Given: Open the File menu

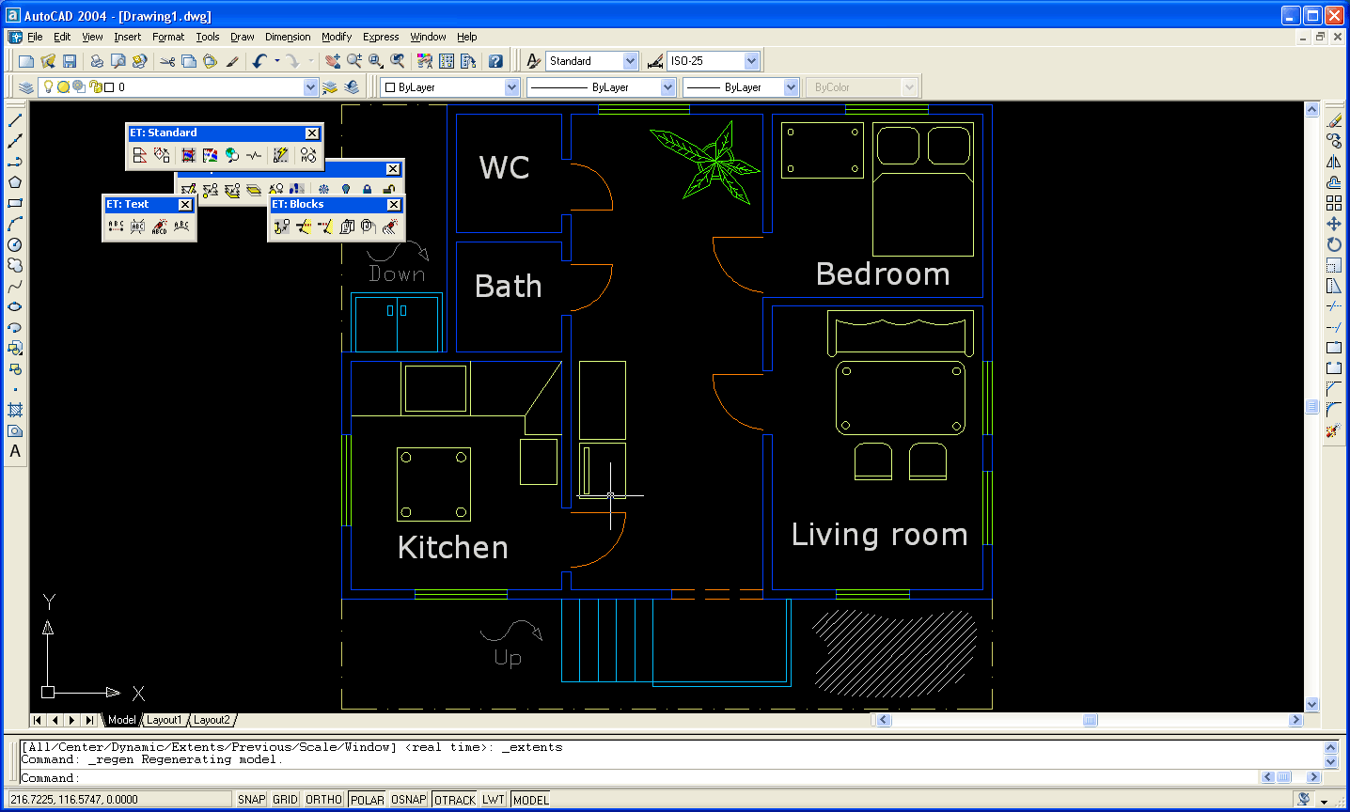Looking at the screenshot, I should pyautogui.click(x=35, y=37).
